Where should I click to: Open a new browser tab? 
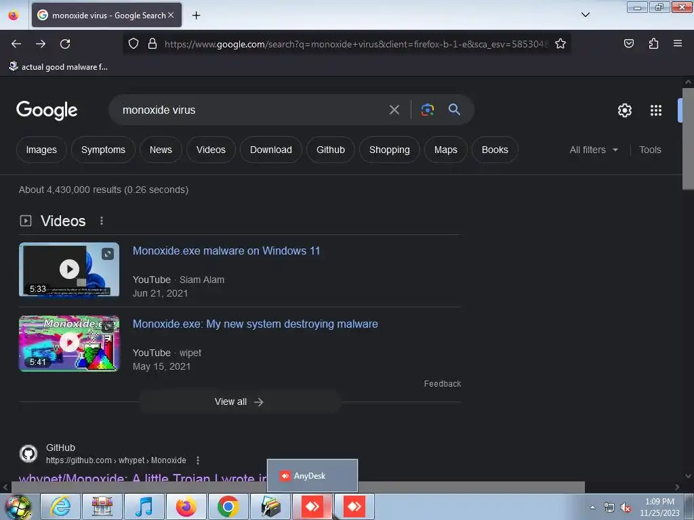click(196, 16)
